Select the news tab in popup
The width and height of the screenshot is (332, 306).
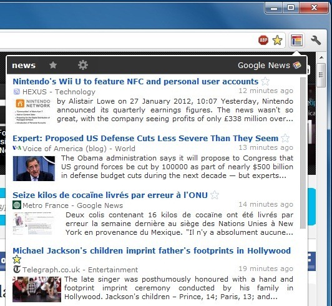pyautogui.click(x=24, y=66)
